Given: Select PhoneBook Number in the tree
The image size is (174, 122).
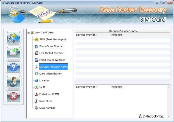Looking at the screenshot, I should 52,46.
